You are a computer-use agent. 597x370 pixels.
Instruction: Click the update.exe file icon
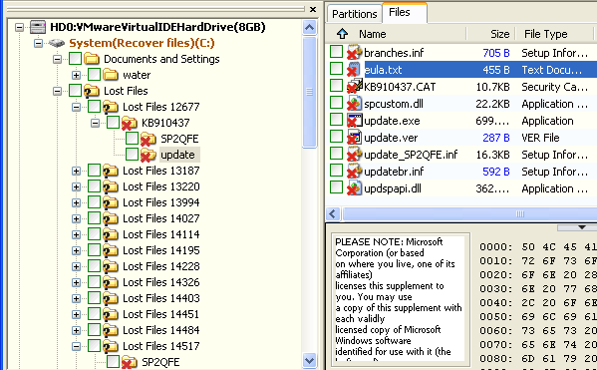354,121
